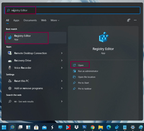This screenshot has width=144, height=131.
Task: Select Voice Recorder app result
Action: click(36, 68)
